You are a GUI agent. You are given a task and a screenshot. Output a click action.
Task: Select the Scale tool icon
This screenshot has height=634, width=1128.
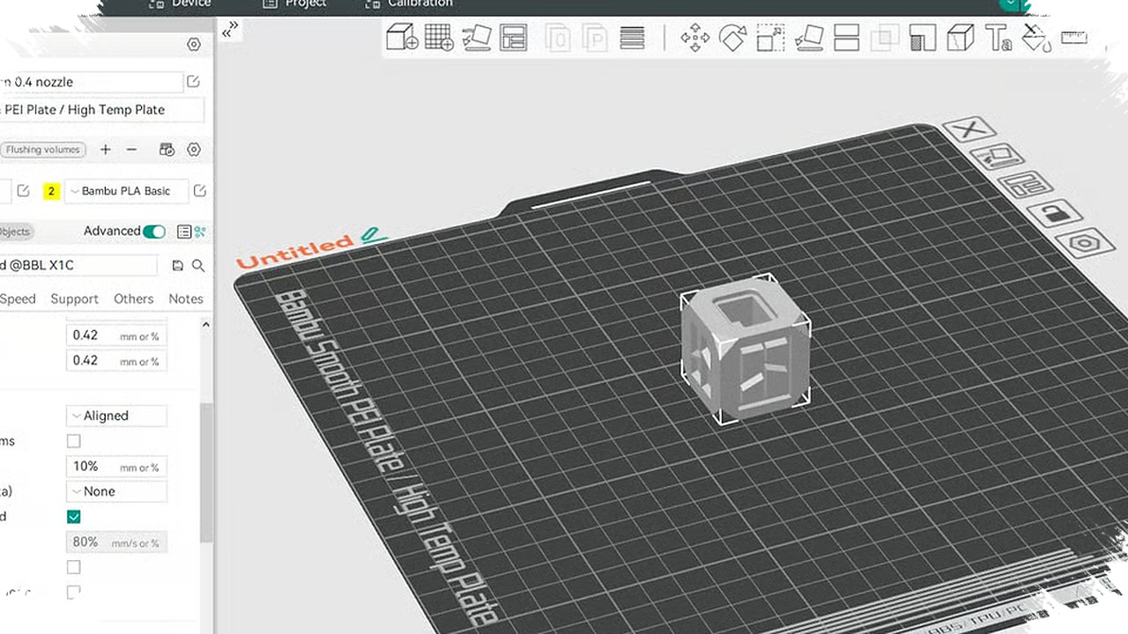(x=771, y=37)
